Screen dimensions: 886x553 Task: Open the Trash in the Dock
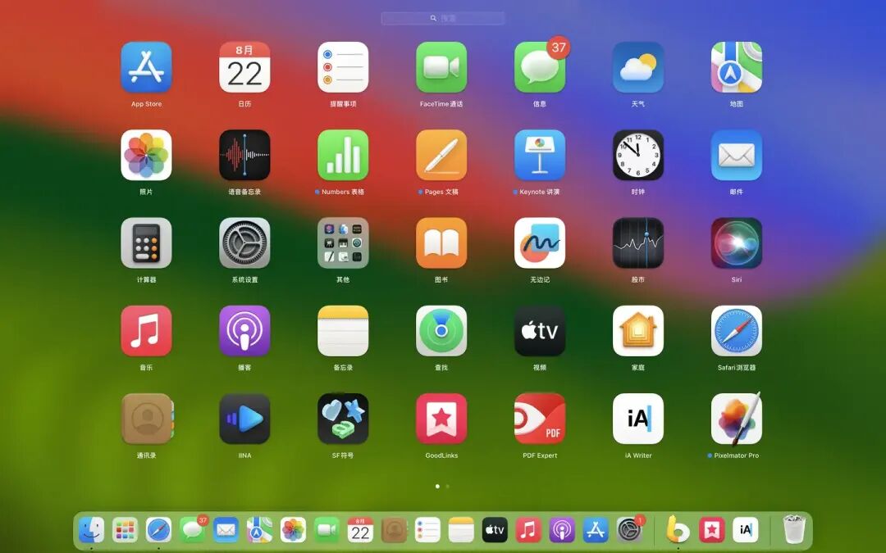click(x=794, y=529)
